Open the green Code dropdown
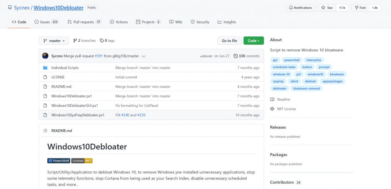This screenshot has width=391, height=189. [x=253, y=41]
